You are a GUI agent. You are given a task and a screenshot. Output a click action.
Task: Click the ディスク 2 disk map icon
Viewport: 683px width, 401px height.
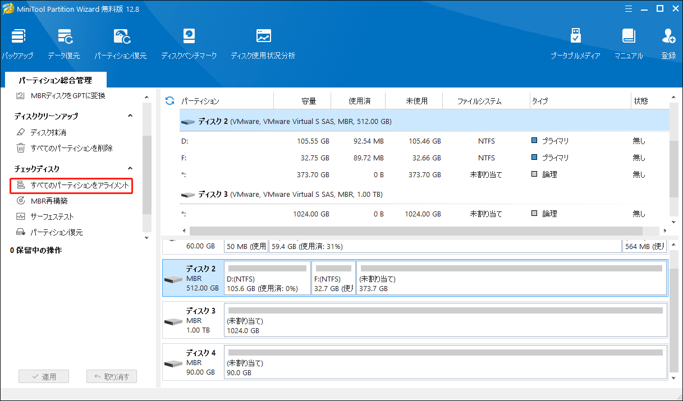pos(173,279)
